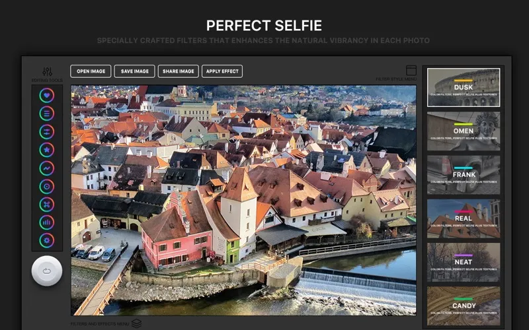The width and height of the screenshot is (529, 330).
Task: Click the Share Image button
Action: coord(178,71)
